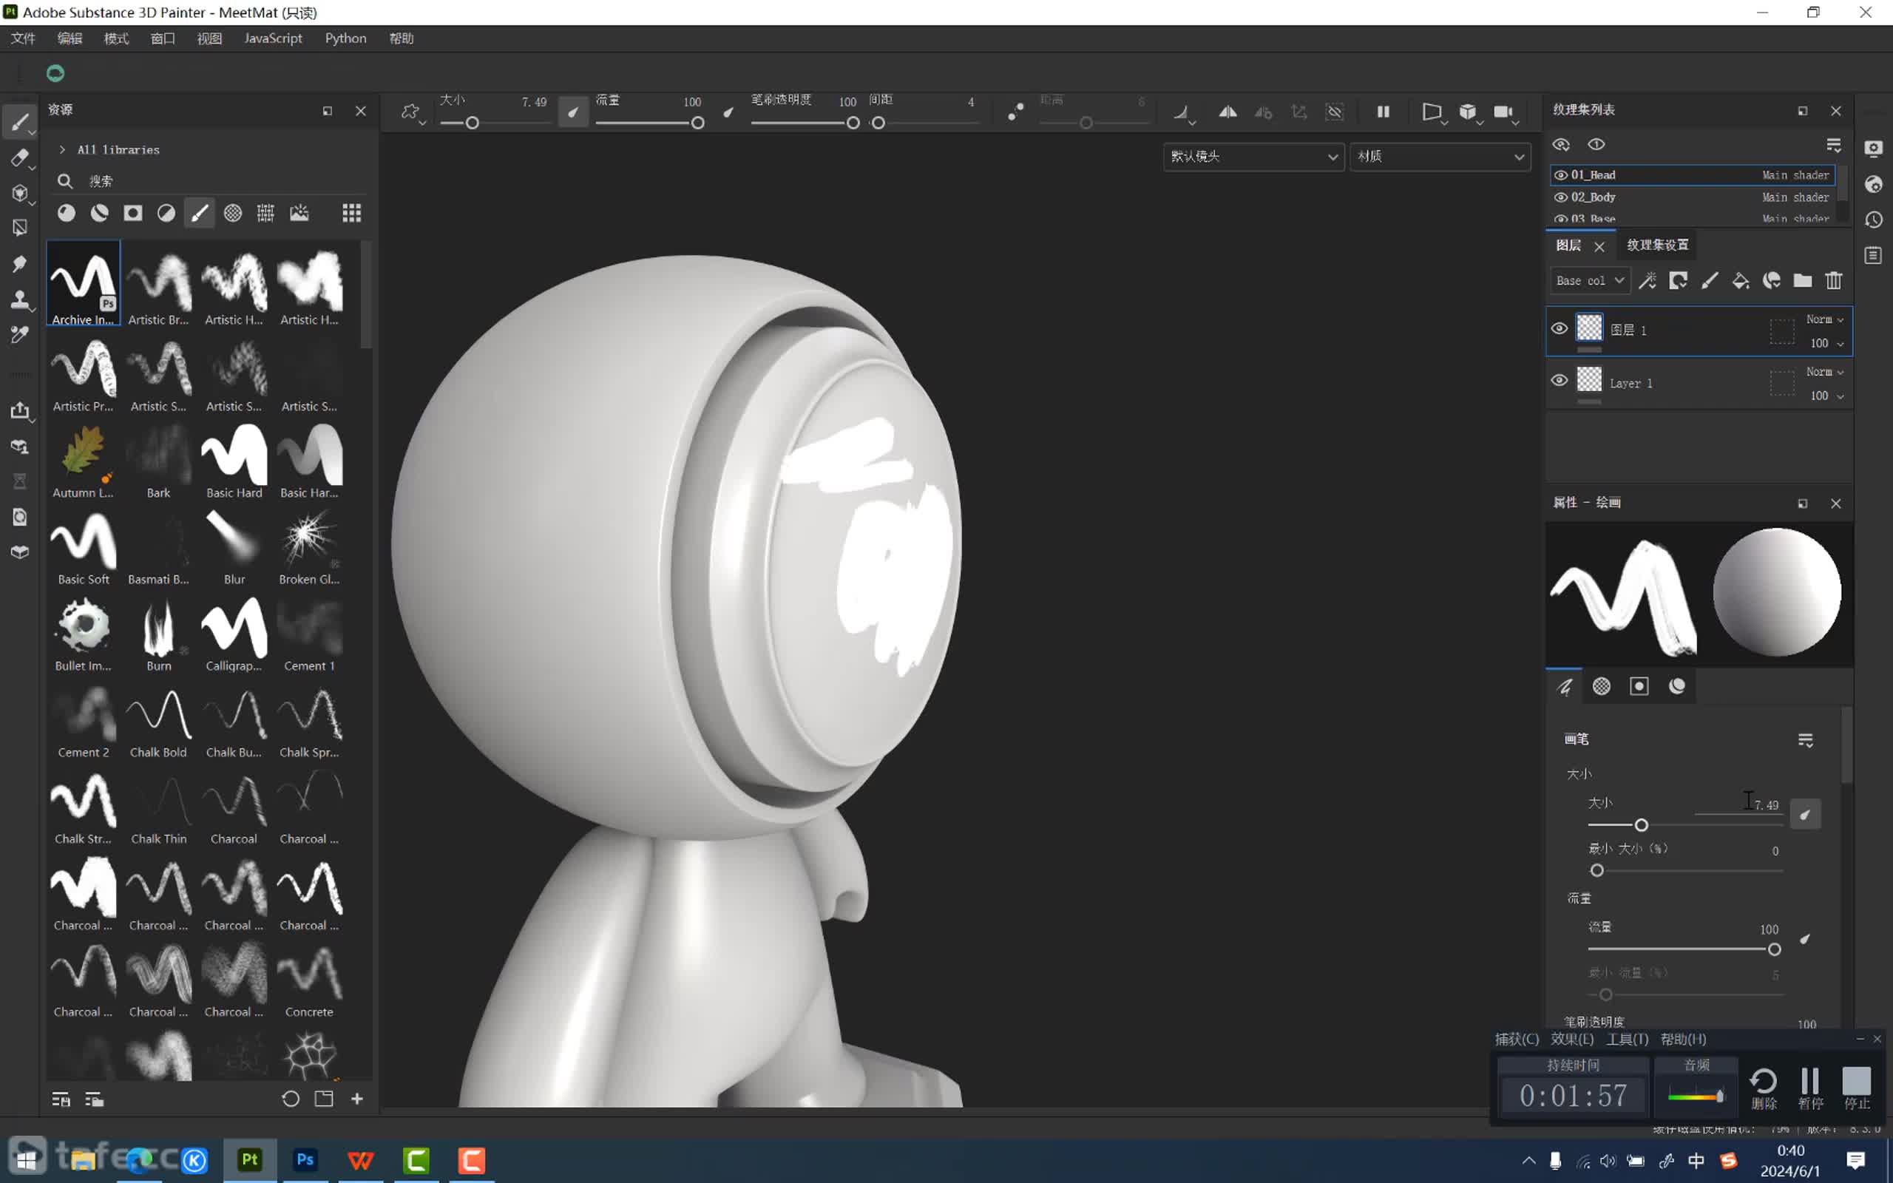This screenshot has width=1893, height=1183.
Task: Select the Clone stamp tool
Action: tap(19, 299)
